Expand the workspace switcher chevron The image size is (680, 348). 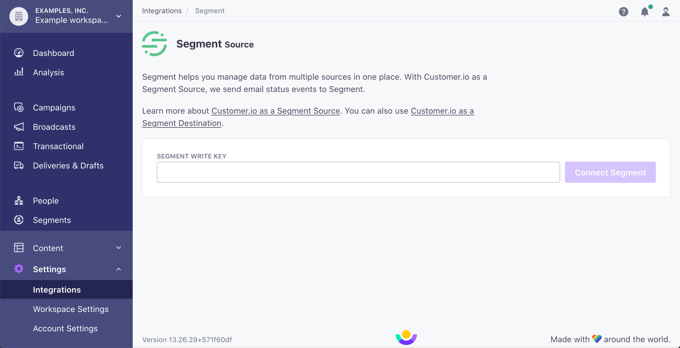coord(119,16)
